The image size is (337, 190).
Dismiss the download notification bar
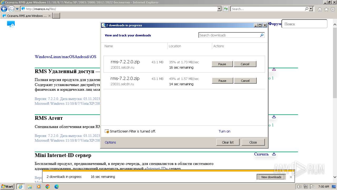(291, 177)
